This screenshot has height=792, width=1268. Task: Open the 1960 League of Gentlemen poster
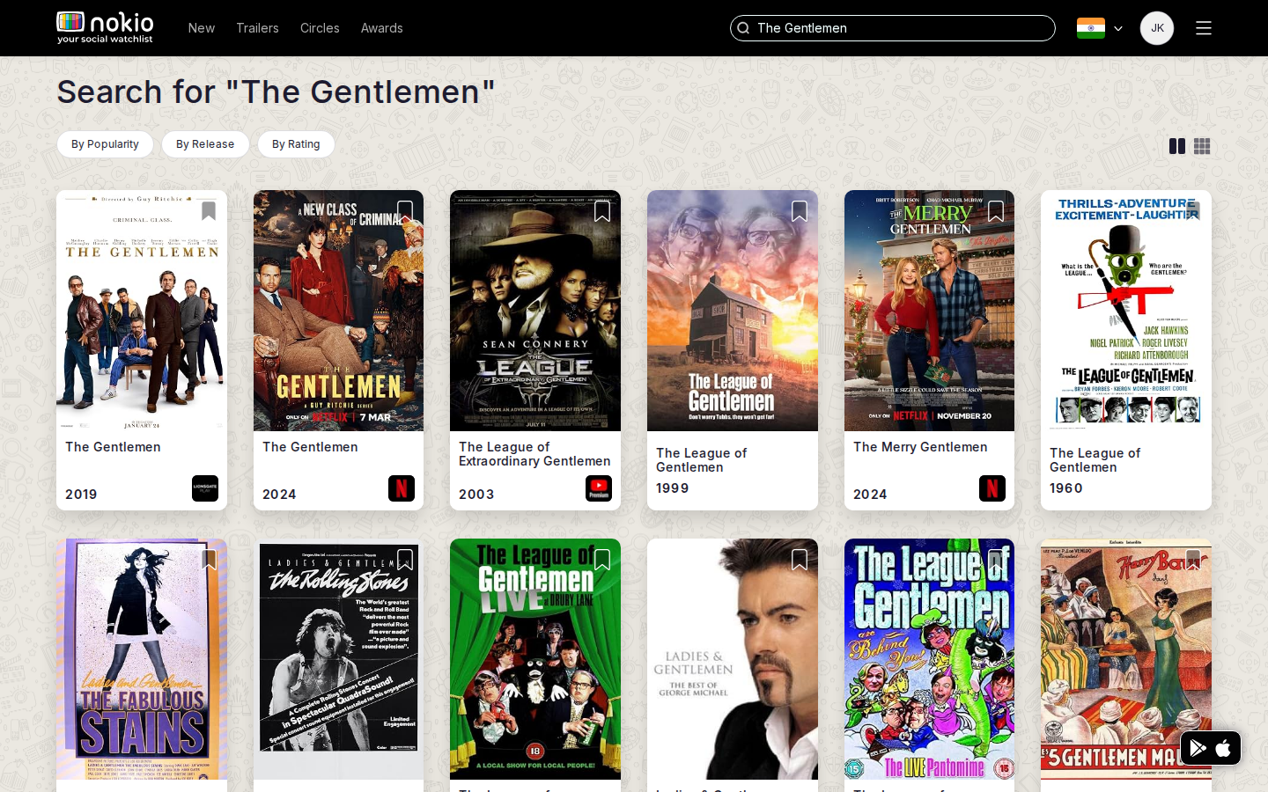(1126, 311)
